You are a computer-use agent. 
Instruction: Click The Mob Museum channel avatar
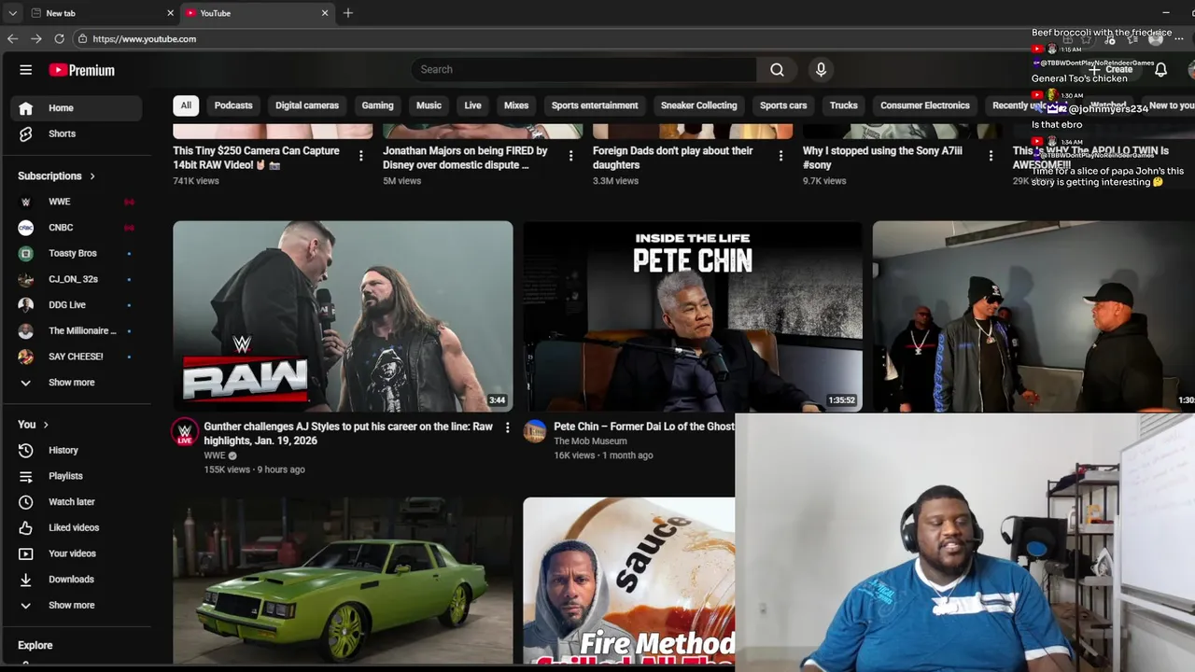(x=535, y=431)
